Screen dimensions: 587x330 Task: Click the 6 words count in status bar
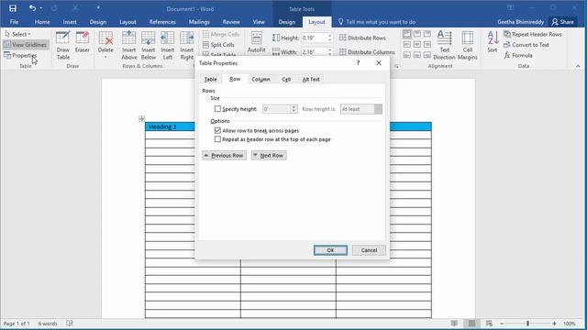tap(48, 324)
